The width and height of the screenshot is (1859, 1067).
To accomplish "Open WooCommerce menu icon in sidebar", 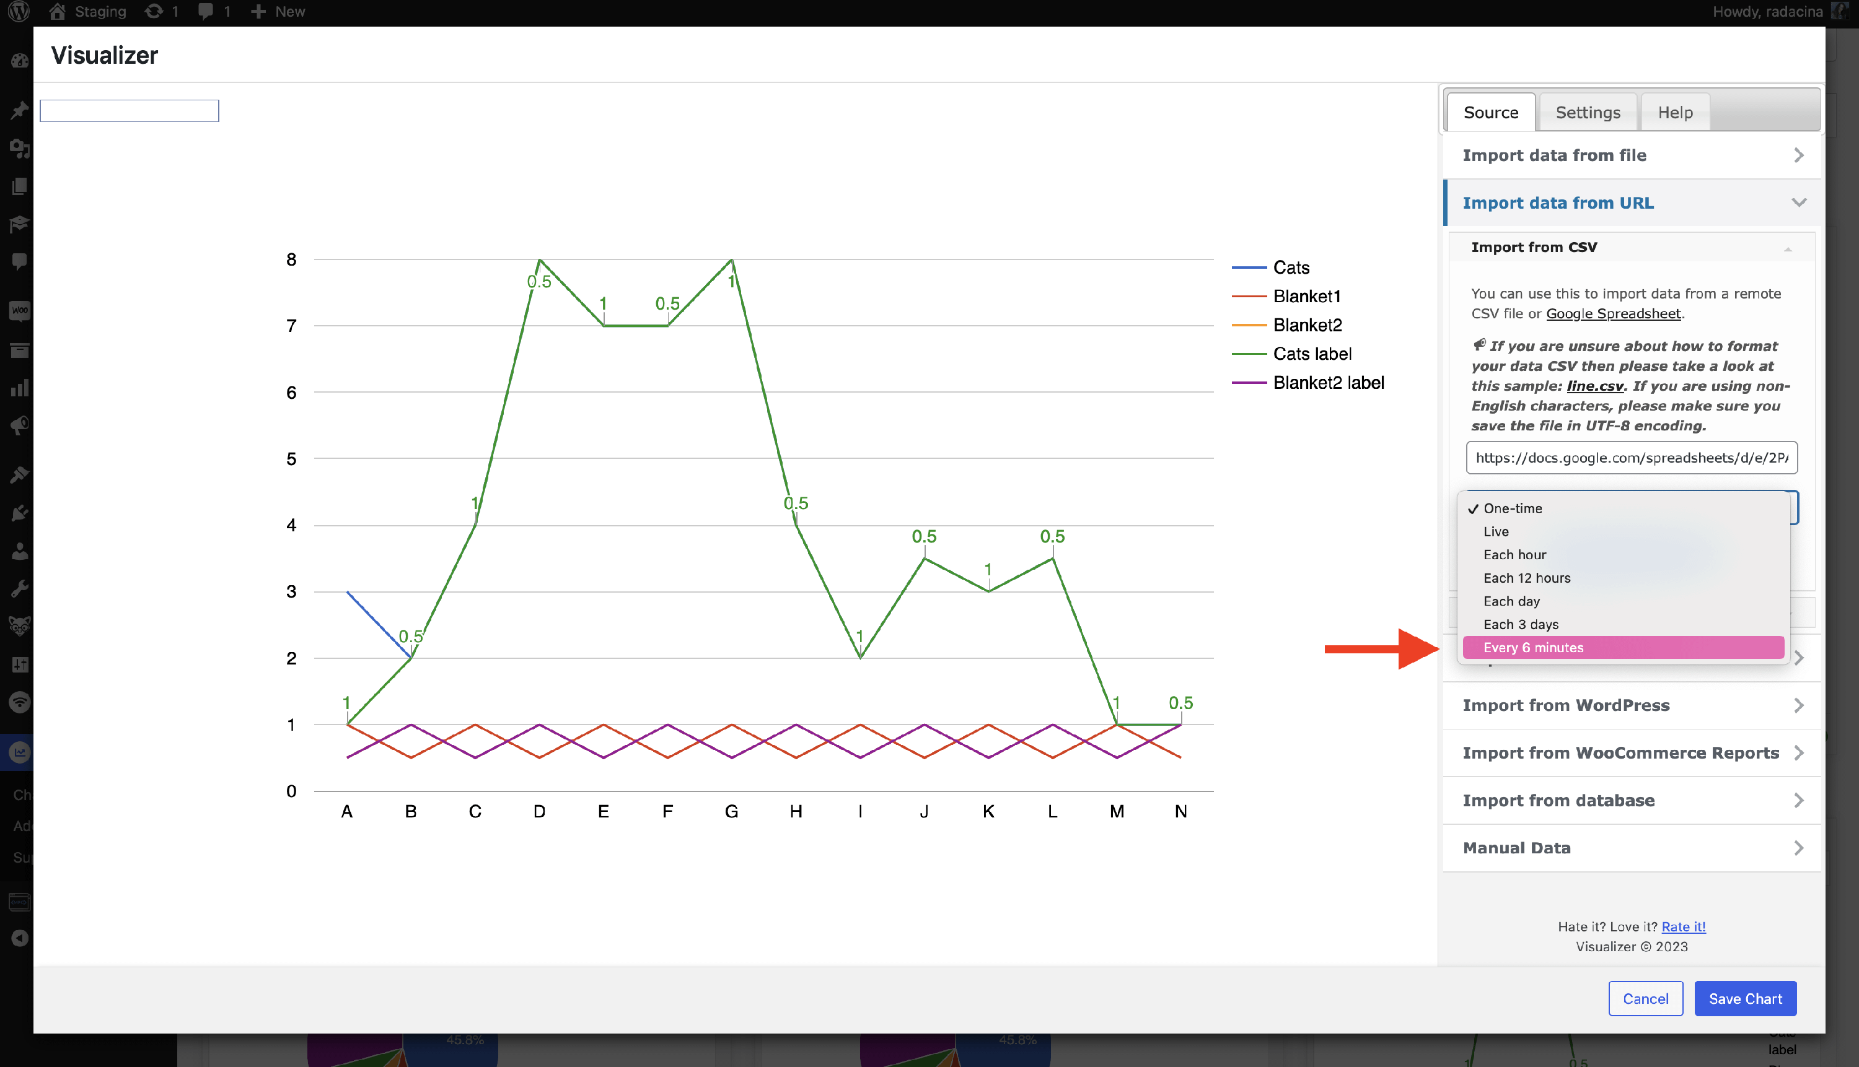I will pos(20,311).
